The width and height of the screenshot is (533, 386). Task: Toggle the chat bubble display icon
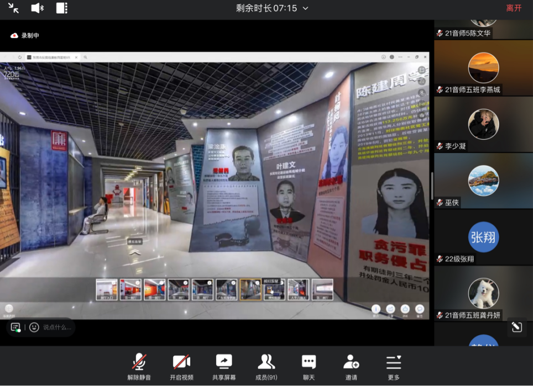point(15,327)
